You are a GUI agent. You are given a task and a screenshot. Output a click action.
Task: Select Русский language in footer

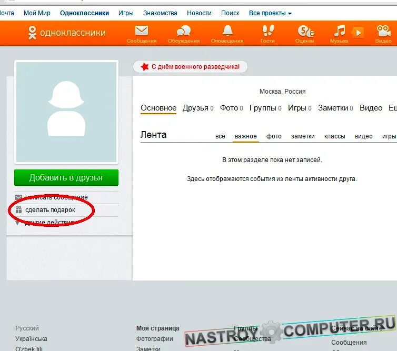point(27,328)
